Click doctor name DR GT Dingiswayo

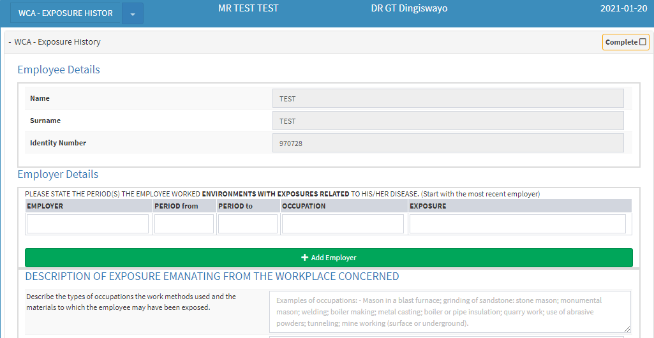point(409,9)
